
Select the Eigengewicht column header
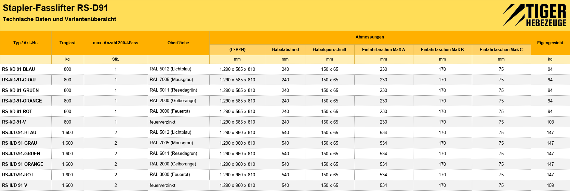coord(550,43)
